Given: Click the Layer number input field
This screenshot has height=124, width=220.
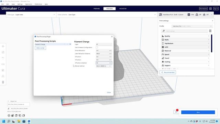Looking at the screenshot, I should click(104, 44).
